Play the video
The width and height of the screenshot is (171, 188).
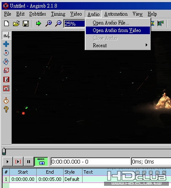(8, 161)
